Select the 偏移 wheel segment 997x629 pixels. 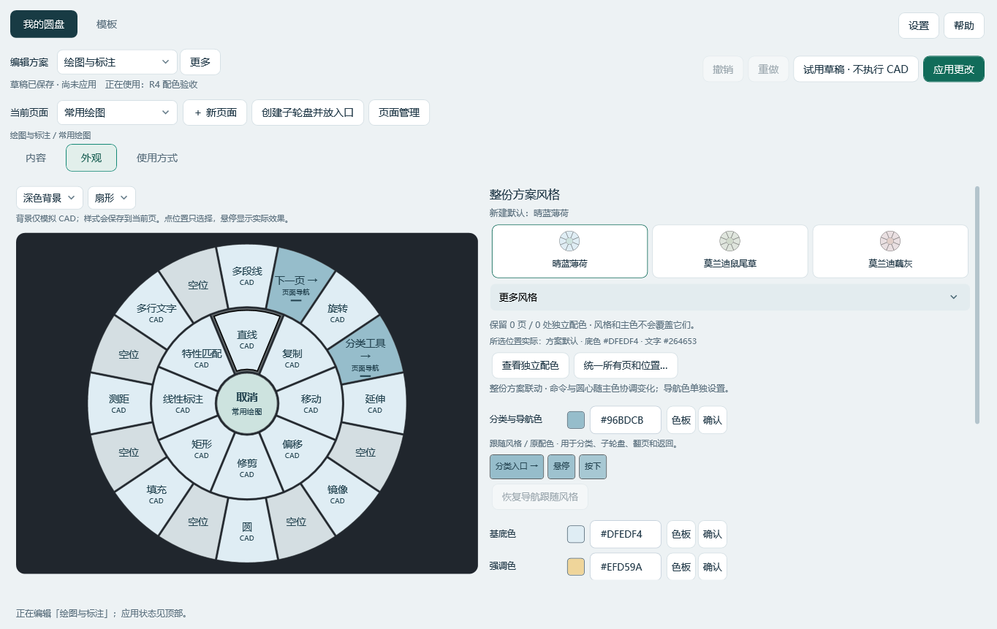pos(292,449)
